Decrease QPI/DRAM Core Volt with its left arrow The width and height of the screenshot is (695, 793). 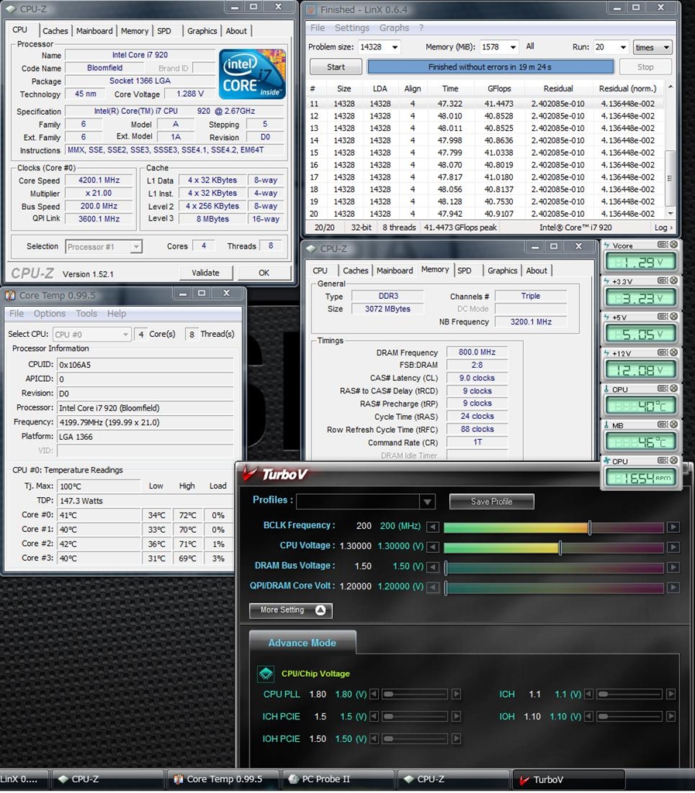coord(432,588)
